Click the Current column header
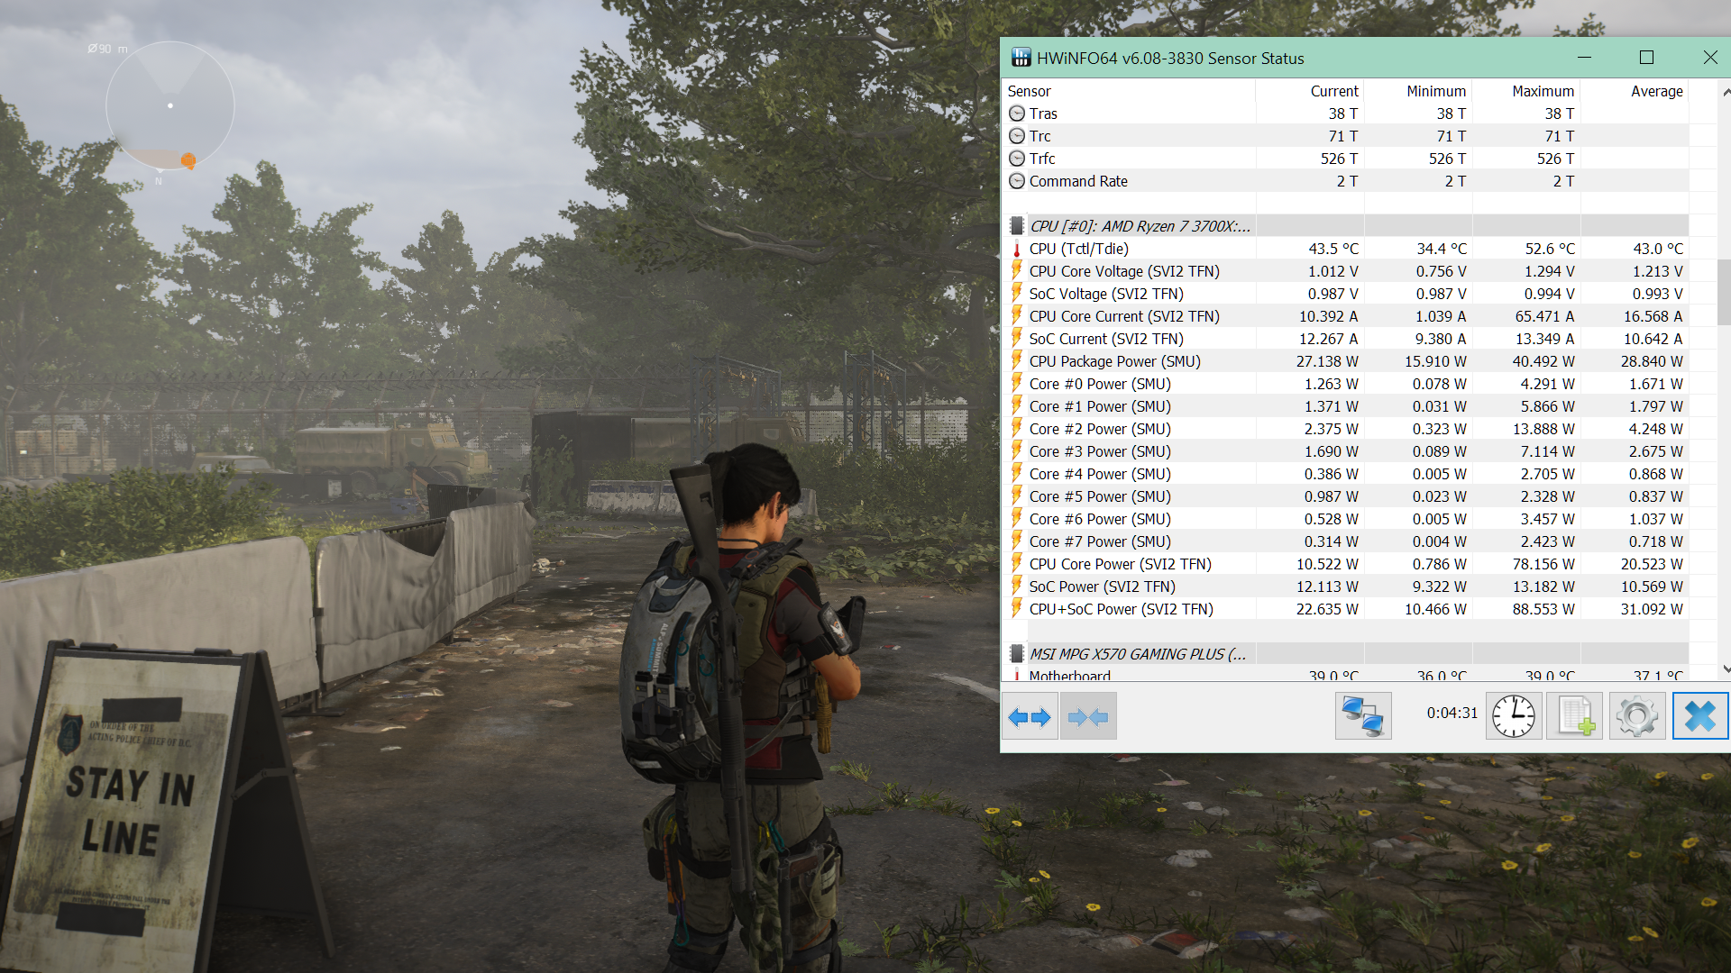The image size is (1731, 973). pyautogui.click(x=1333, y=91)
